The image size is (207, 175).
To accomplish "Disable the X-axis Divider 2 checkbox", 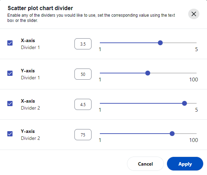I will pos(10,103).
